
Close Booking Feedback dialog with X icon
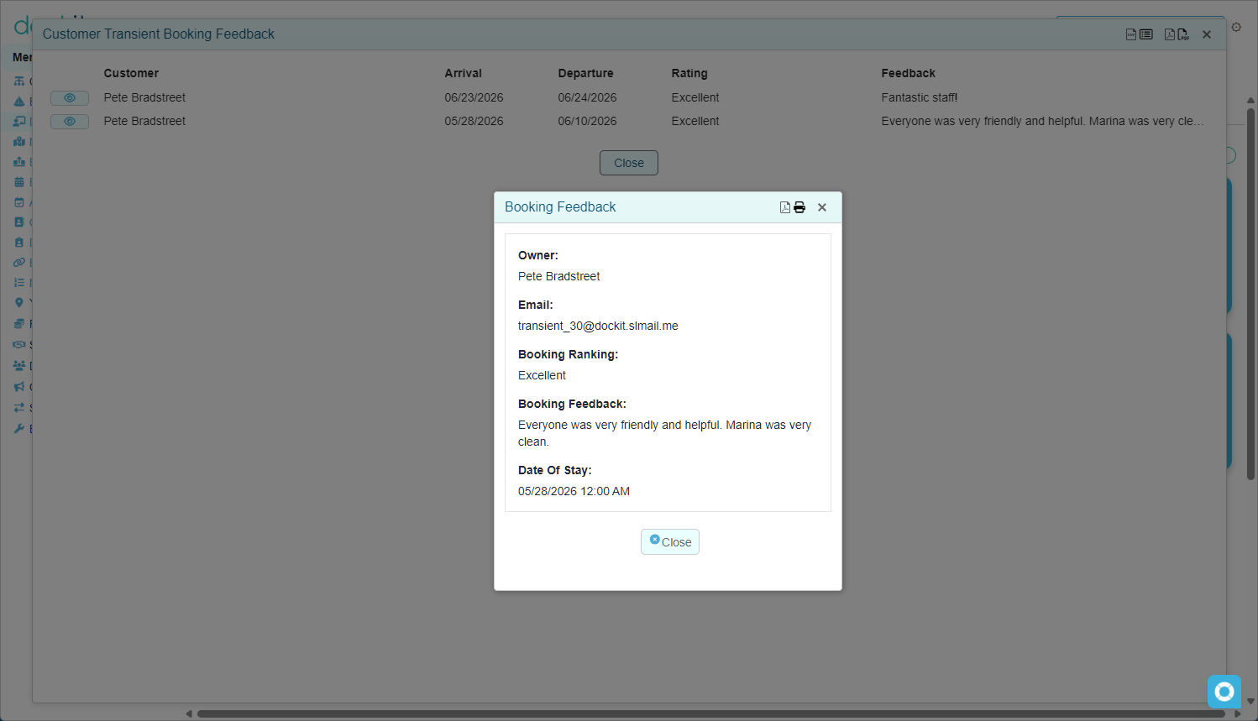(822, 207)
